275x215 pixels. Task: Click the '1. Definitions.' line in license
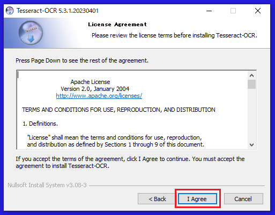pos(40,124)
